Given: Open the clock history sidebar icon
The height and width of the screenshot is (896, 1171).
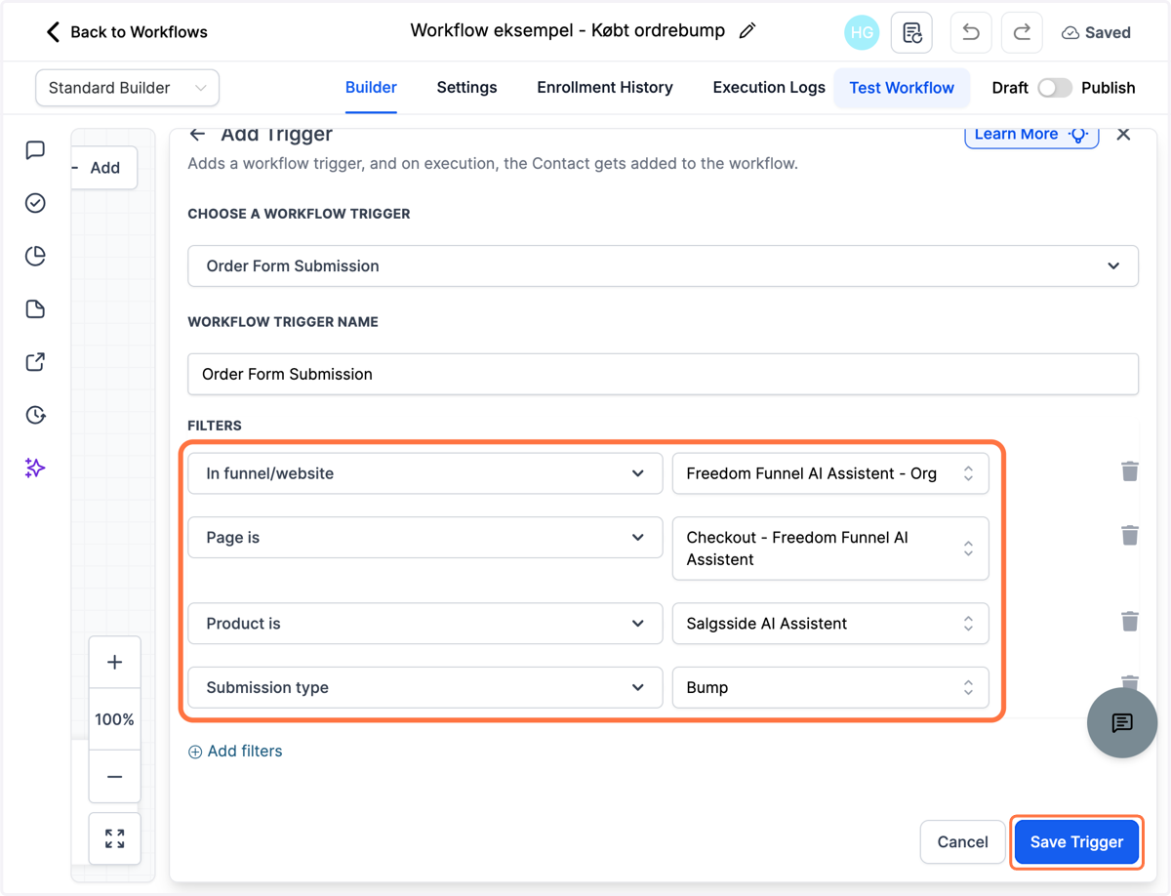Looking at the screenshot, I should (35, 415).
